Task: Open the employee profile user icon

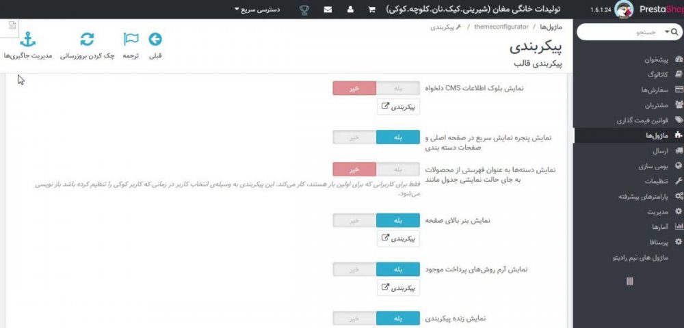Action: [x=350, y=10]
